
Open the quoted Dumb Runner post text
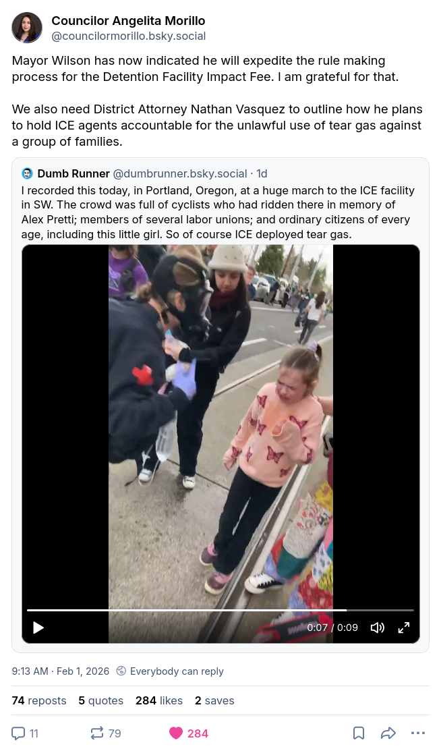click(218, 212)
